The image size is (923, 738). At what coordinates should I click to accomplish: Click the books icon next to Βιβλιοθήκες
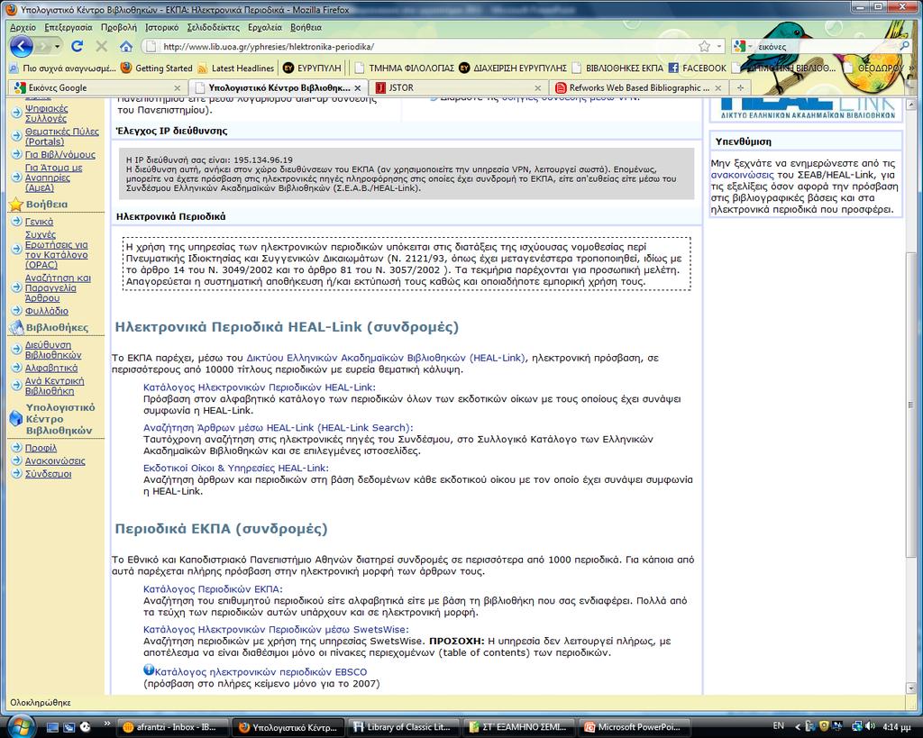coord(16,327)
